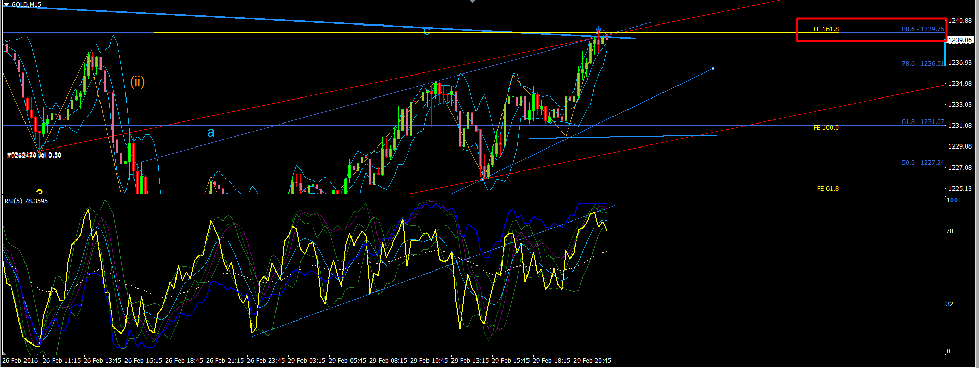Click the RSI scale level 100
The width and height of the screenshot is (979, 368).
click(952, 200)
